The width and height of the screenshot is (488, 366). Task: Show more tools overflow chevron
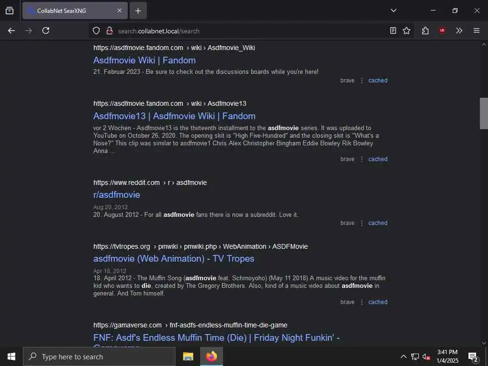point(459,30)
